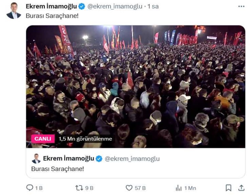
Task: Click the reply speech bubble icon
Action: pos(30,188)
